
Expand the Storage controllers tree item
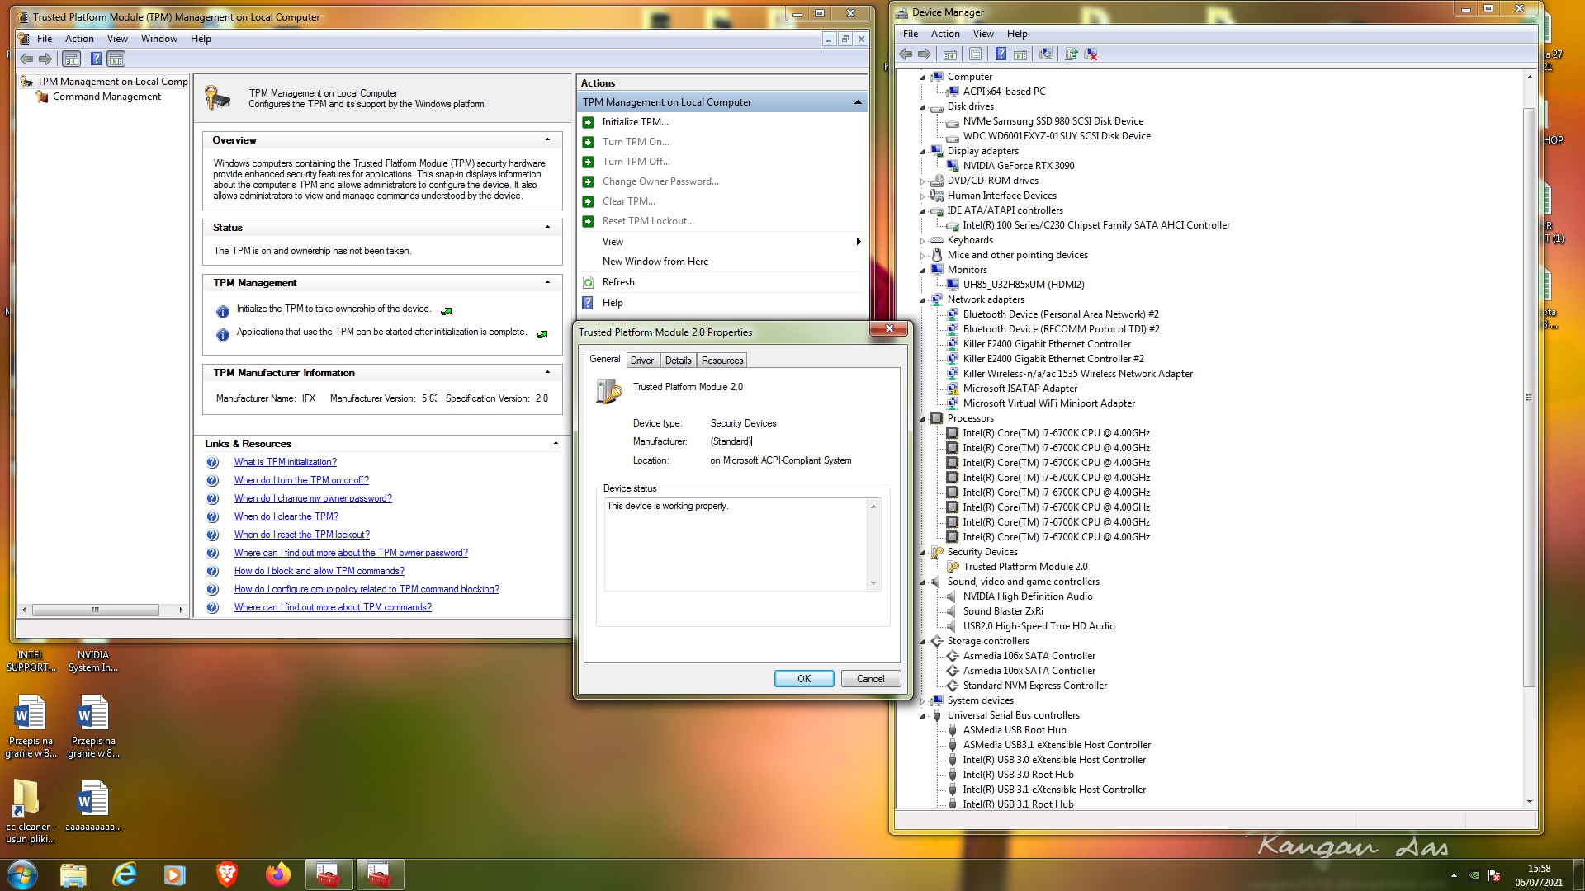coord(923,641)
